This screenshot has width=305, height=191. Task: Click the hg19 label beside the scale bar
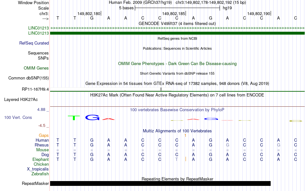click(227, 8)
